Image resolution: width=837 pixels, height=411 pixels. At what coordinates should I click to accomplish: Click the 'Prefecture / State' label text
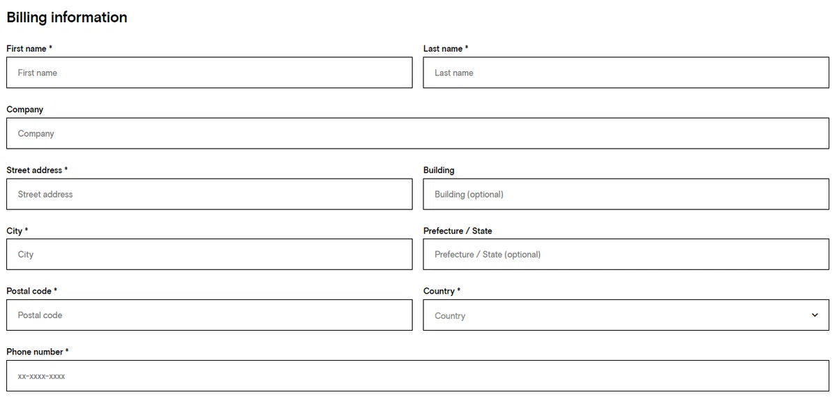tap(458, 231)
